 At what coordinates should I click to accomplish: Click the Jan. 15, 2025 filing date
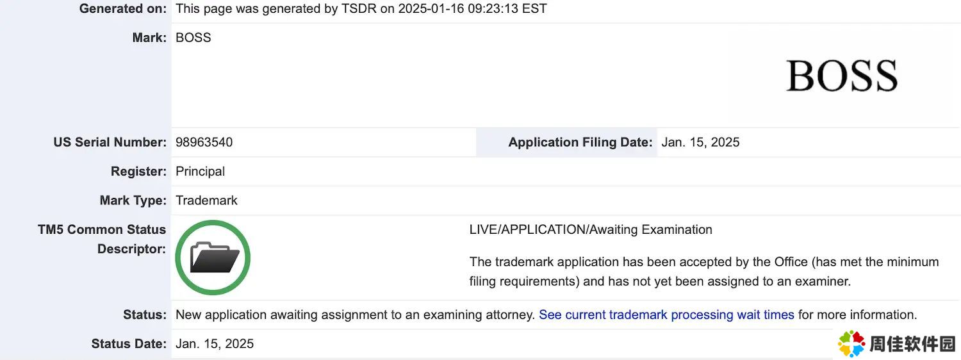pyautogui.click(x=700, y=142)
